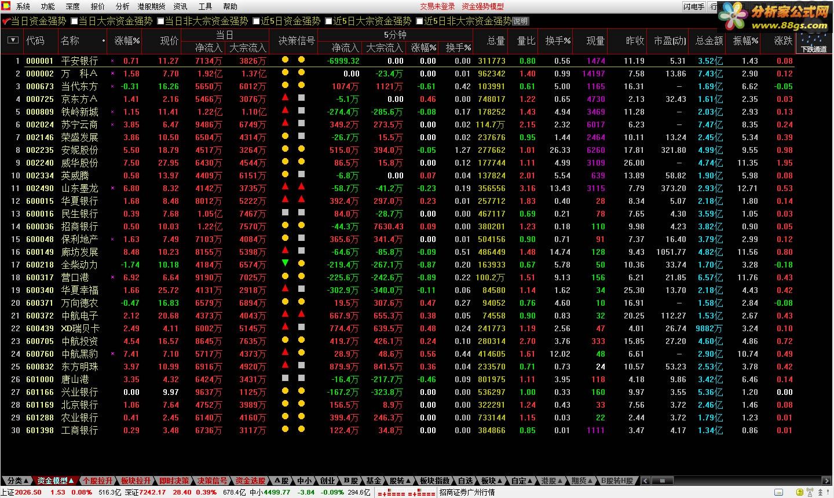Switch to the B股转H股 tab
Viewport: 834px width, 498px height.
617,481
